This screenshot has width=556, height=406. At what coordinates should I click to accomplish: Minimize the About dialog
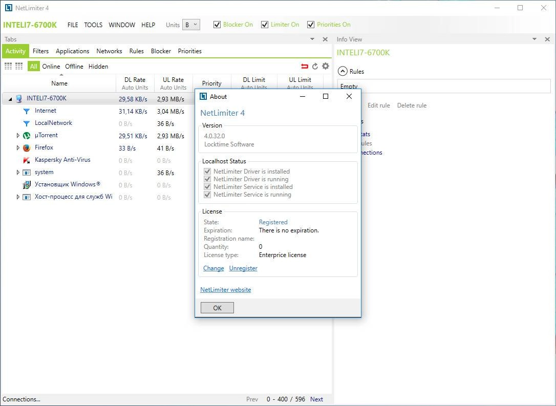click(303, 96)
